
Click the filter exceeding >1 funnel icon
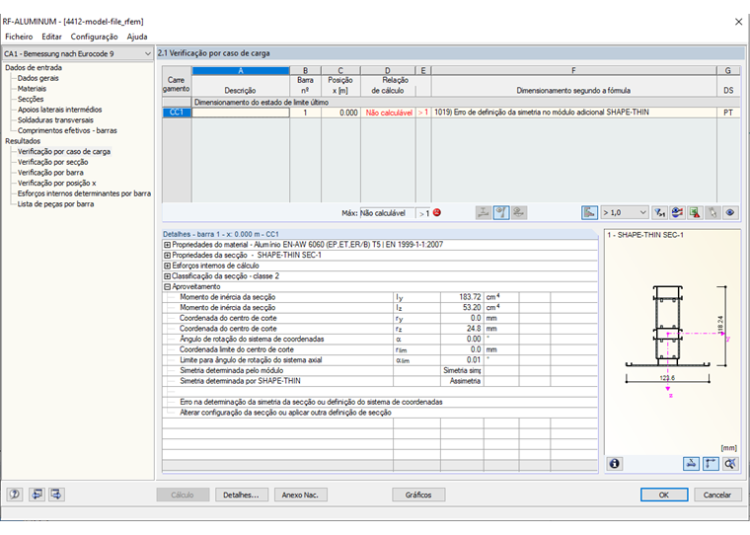click(659, 212)
